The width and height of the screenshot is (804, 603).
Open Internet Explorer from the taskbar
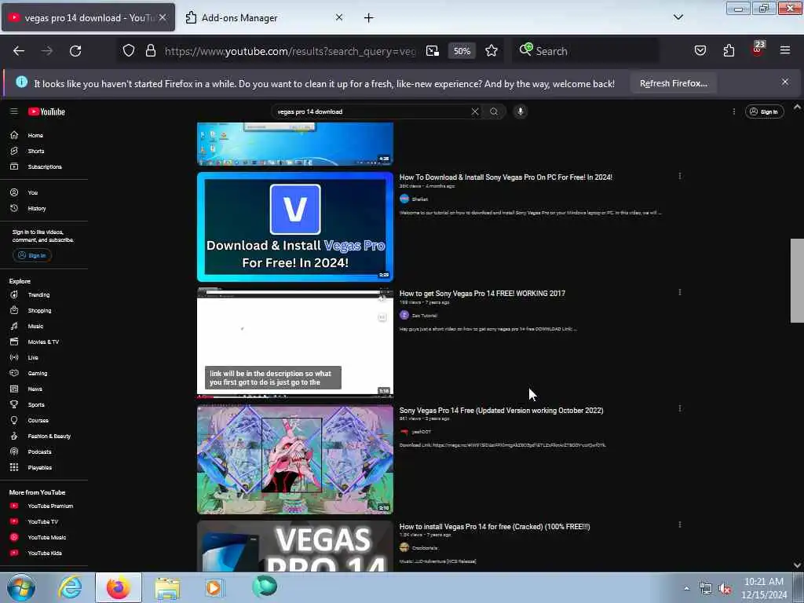[x=70, y=587]
